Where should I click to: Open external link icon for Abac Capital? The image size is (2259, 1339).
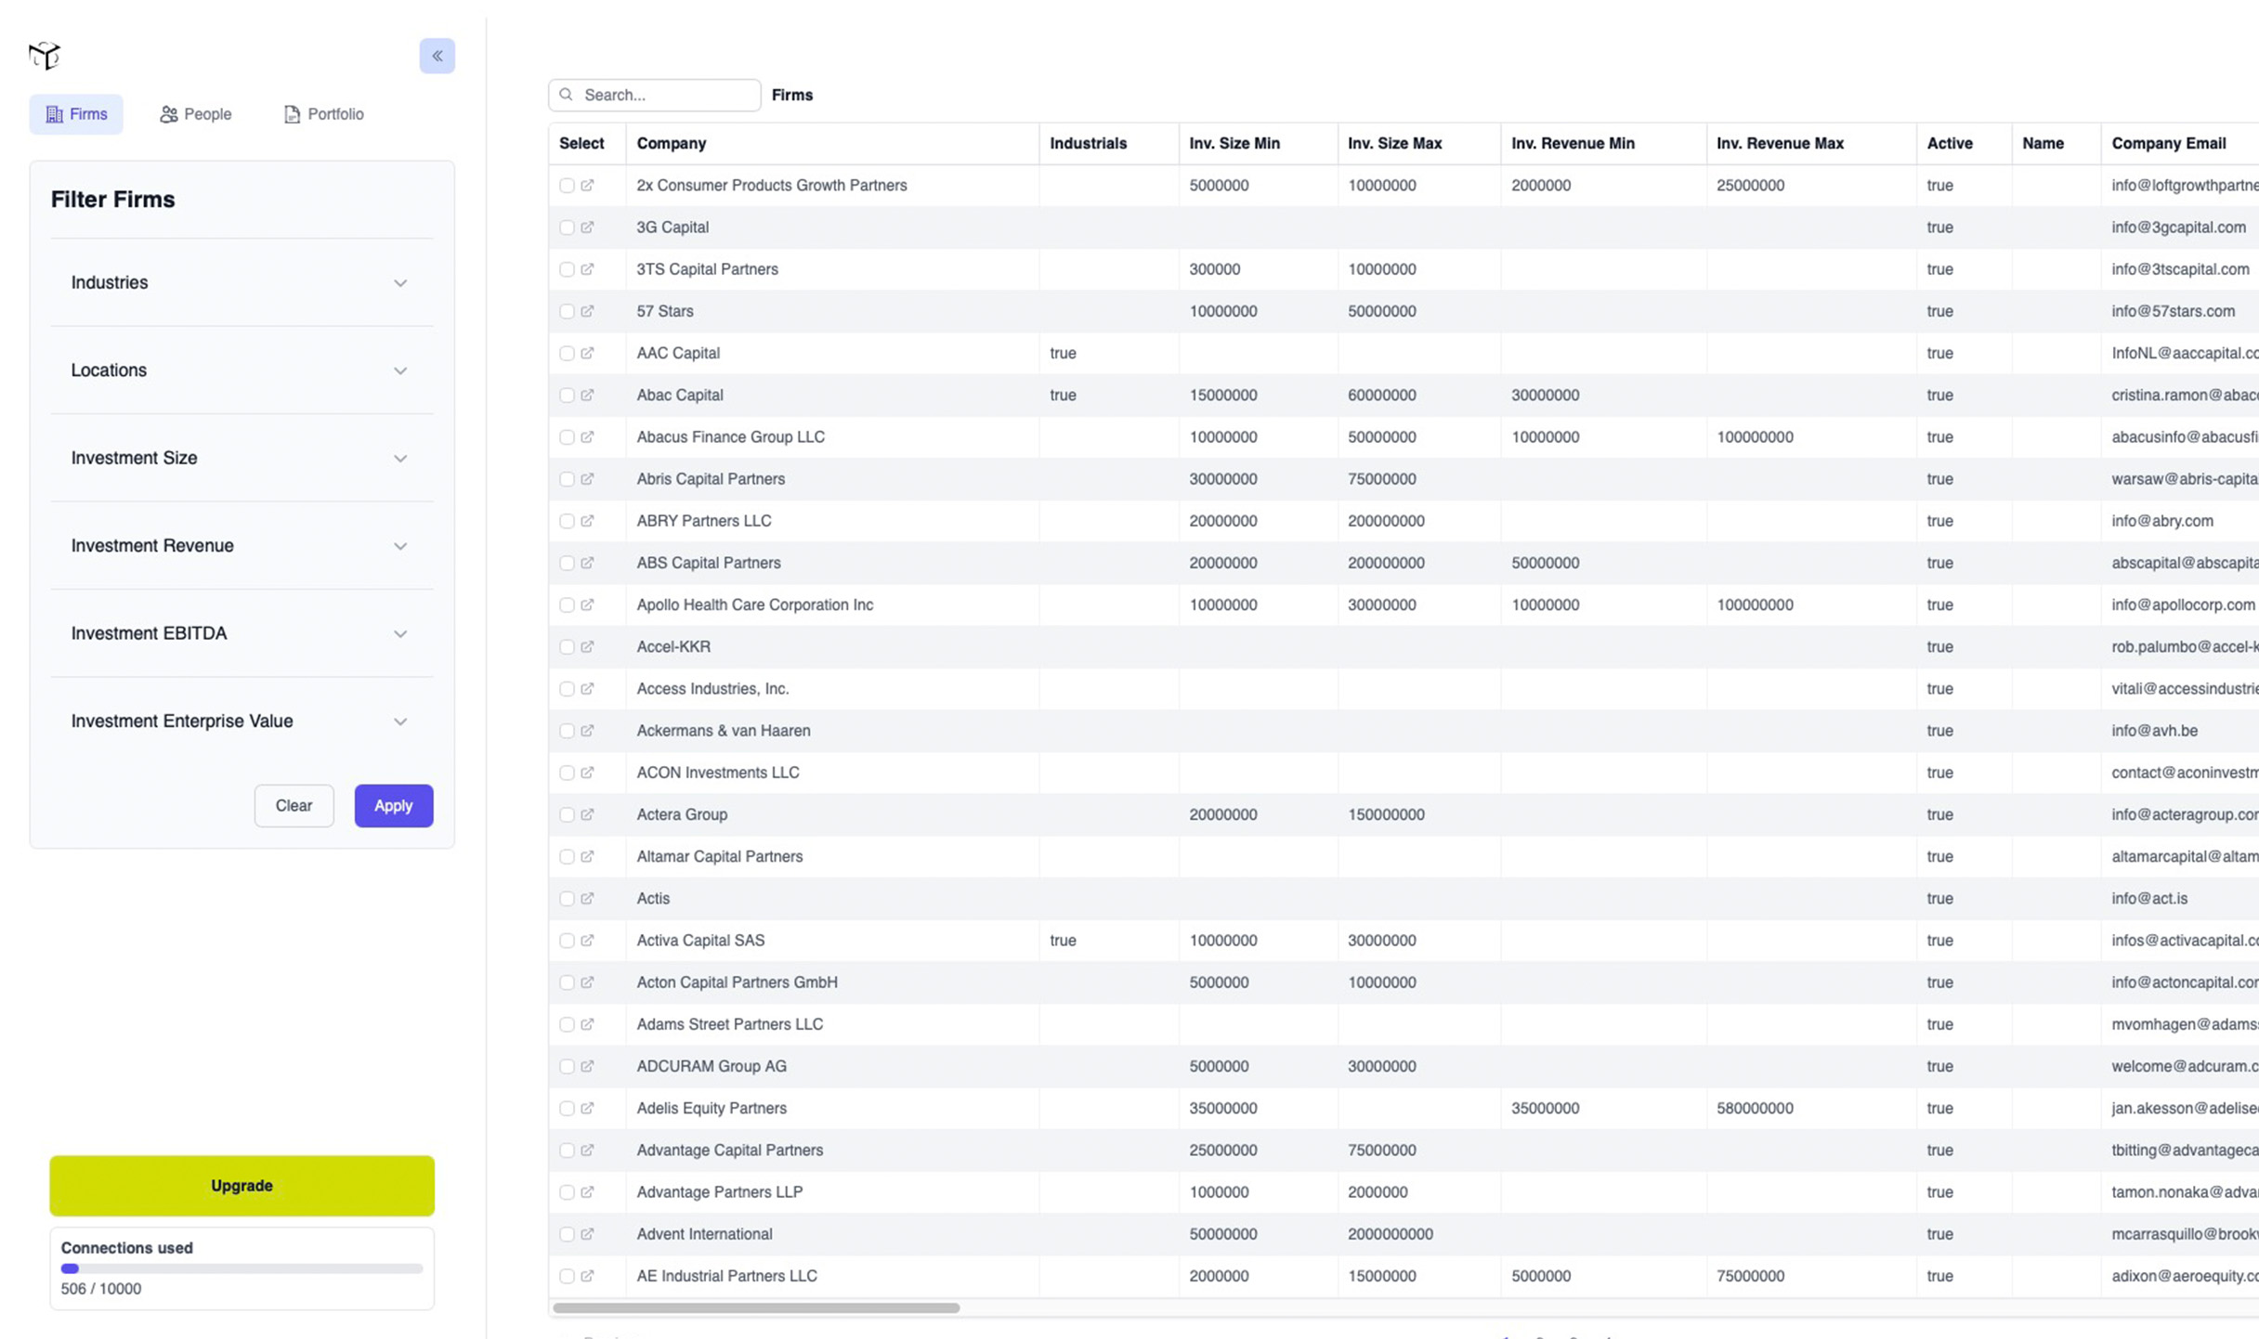tap(587, 395)
